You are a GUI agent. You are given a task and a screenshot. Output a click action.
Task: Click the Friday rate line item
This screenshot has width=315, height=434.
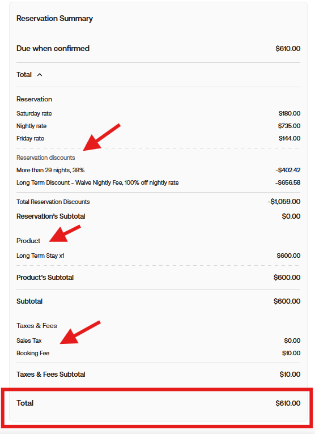click(158, 138)
